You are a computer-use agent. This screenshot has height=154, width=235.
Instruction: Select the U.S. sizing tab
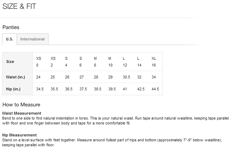(x=9, y=39)
